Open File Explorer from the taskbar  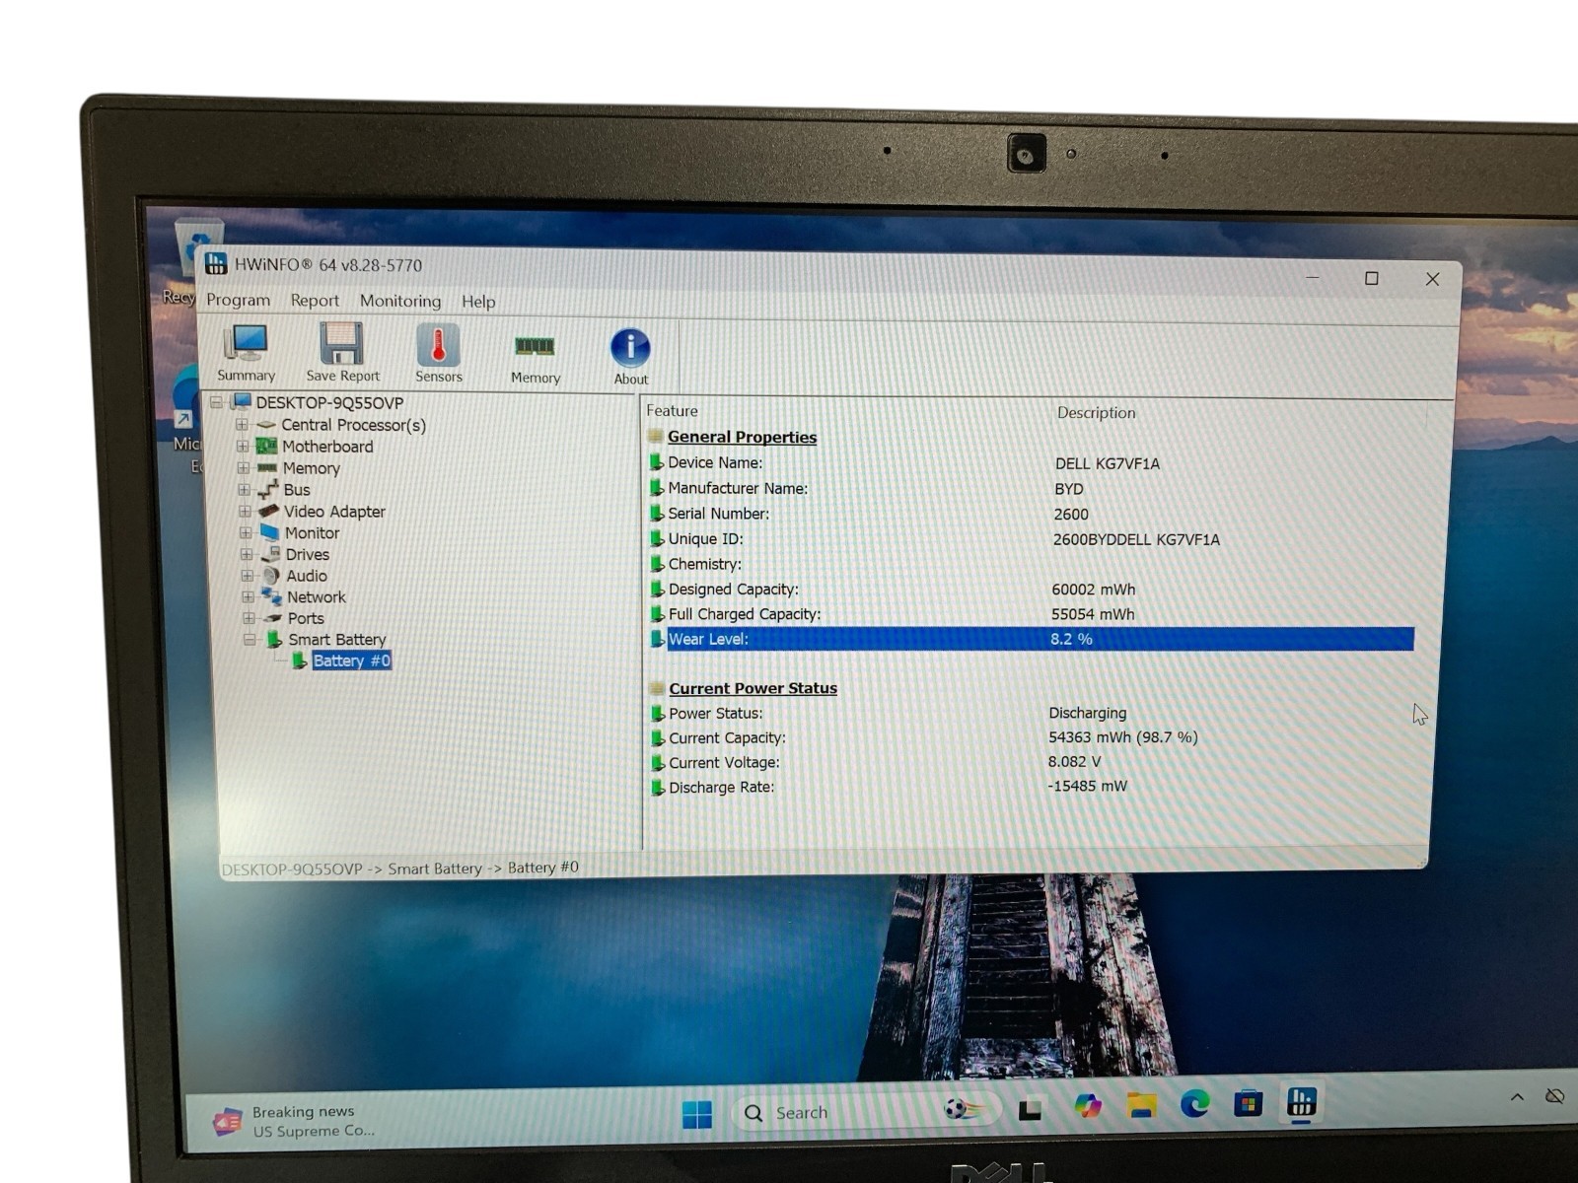(1141, 1106)
